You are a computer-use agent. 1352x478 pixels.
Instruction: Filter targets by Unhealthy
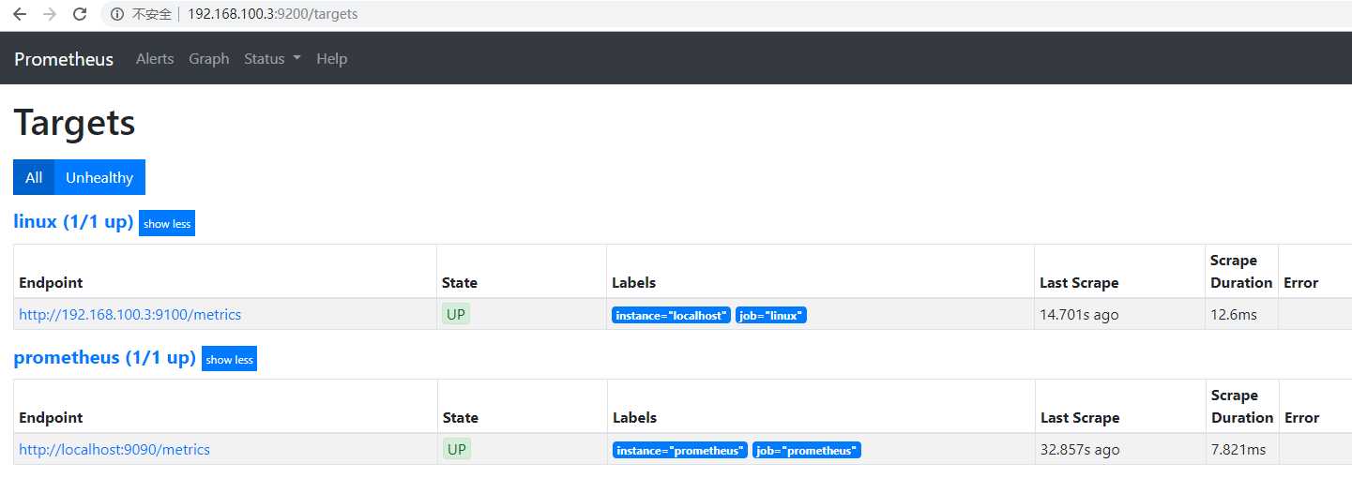(x=99, y=177)
